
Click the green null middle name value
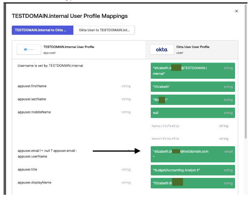[192, 112]
